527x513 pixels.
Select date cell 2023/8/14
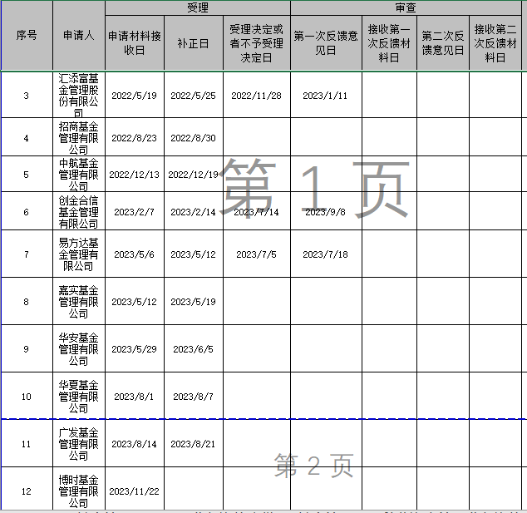(x=135, y=444)
